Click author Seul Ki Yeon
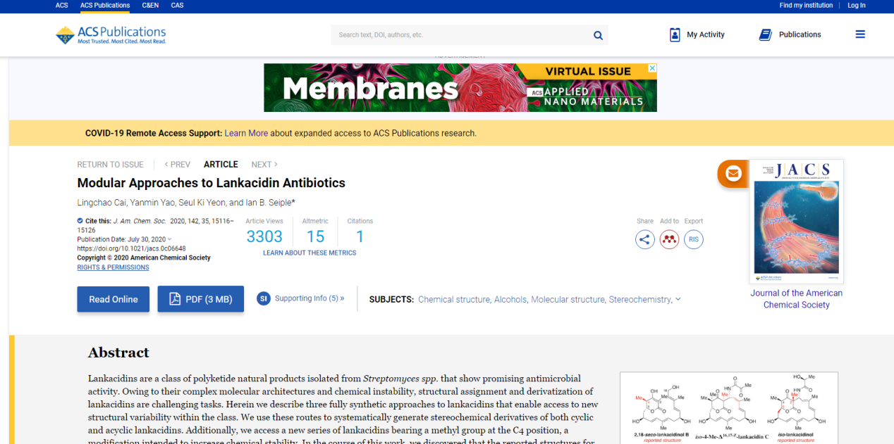Screen dimensions: 894x444 [x=202, y=203]
